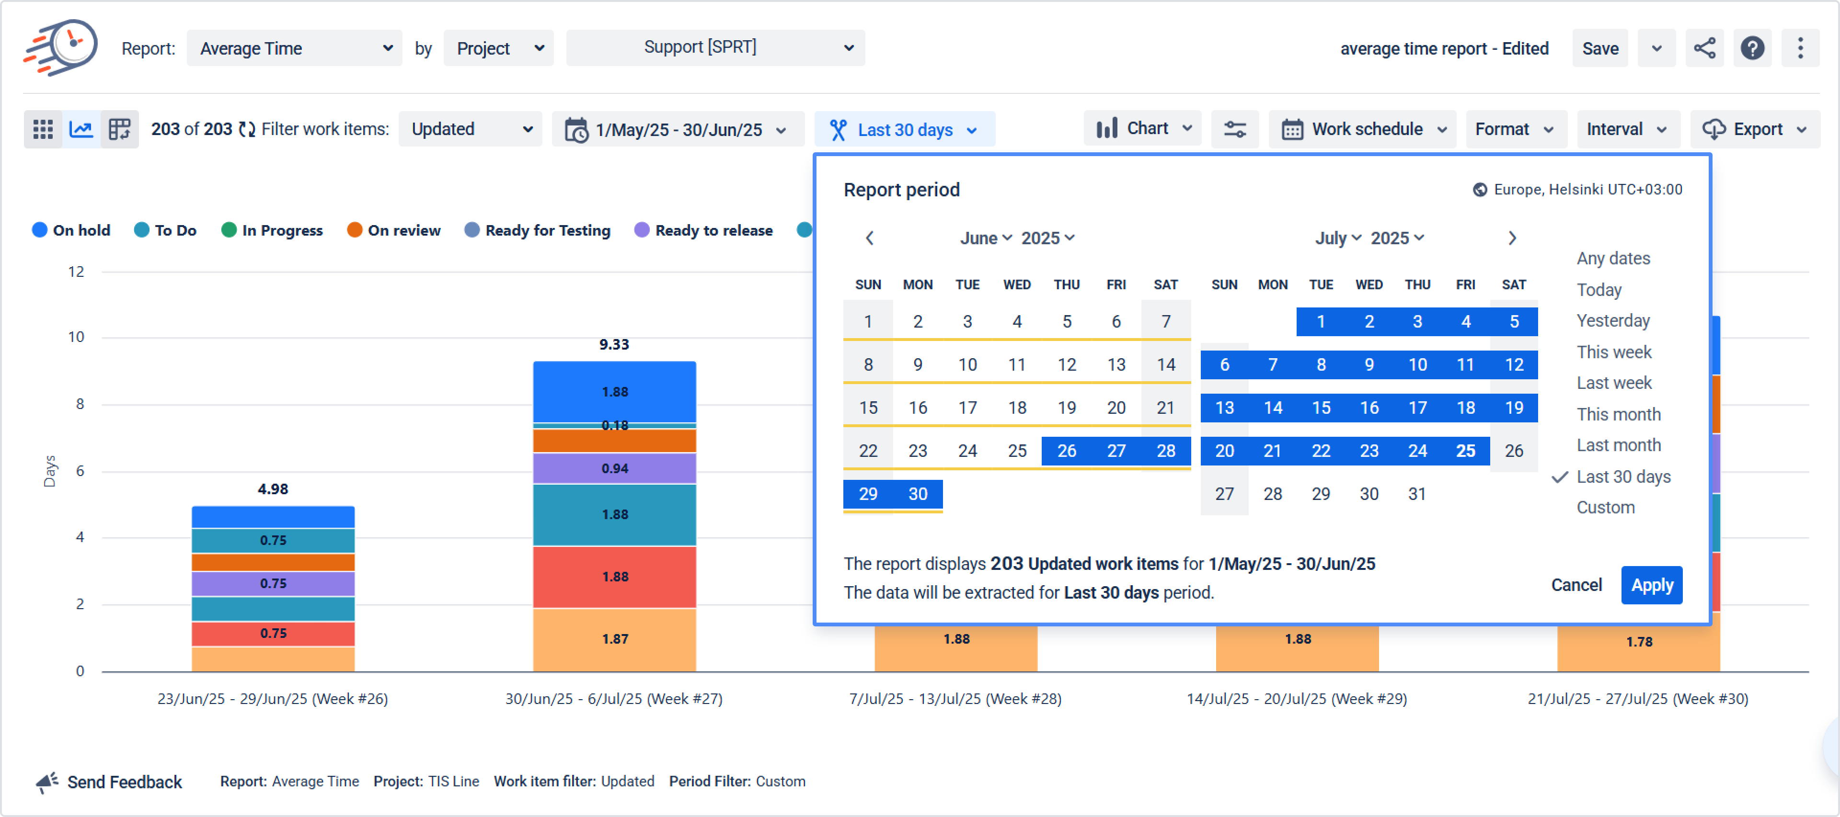Toggle the On hold legend series

tap(71, 230)
